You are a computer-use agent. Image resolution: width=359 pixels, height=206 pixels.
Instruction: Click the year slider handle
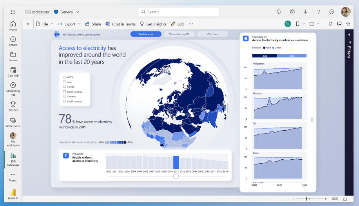coord(176,176)
